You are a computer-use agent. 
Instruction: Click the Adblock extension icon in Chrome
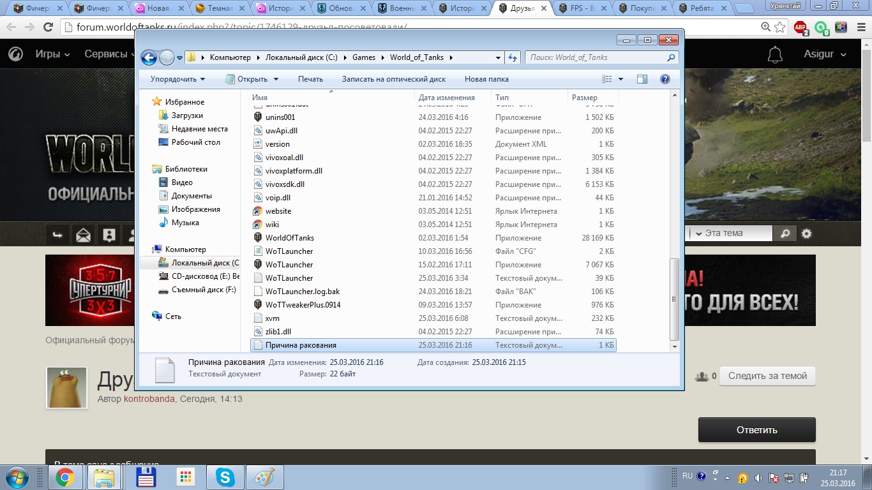point(801,27)
